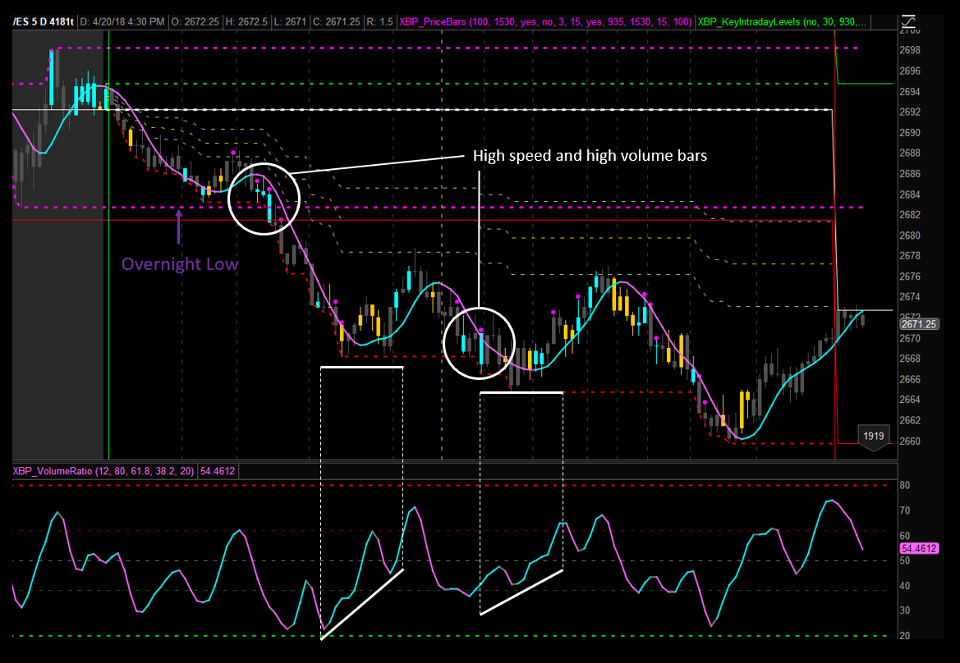The height and width of the screenshot is (663, 960).
Task: Click the pink 54.4612 axis value tag
Action: coord(920,548)
